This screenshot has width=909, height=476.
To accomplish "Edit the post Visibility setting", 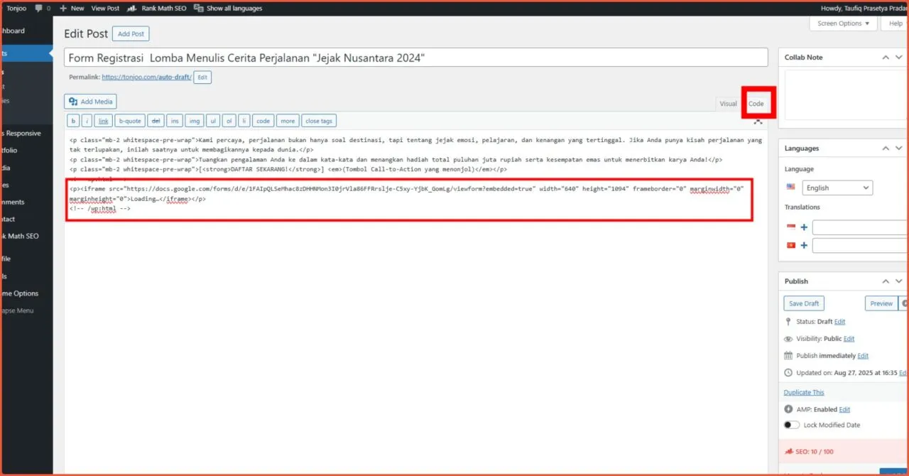I will click(849, 339).
